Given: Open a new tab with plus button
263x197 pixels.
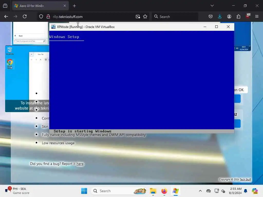Looking at the screenshot, I should [74, 6].
